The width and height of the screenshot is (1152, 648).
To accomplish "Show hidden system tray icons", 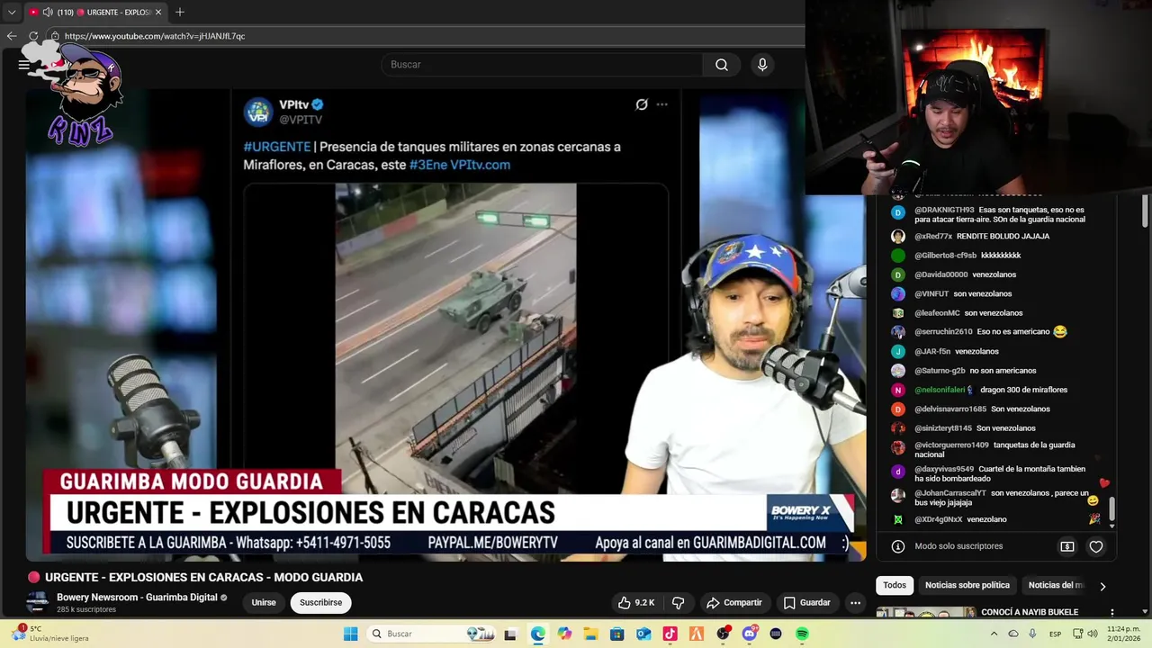I will [x=994, y=634].
